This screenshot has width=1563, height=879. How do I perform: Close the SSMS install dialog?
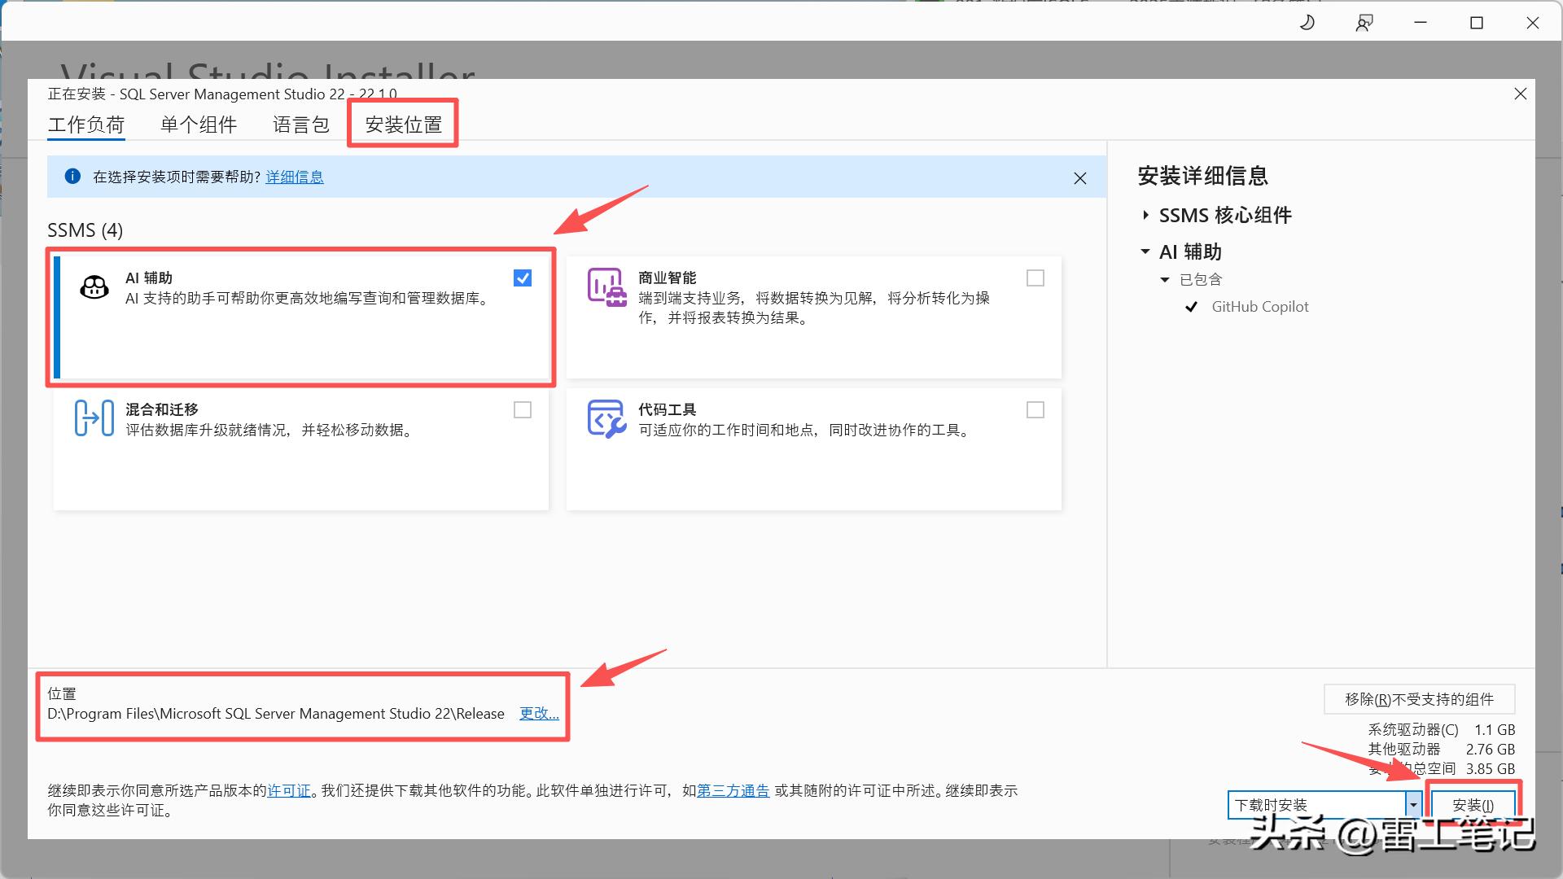[1520, 94]
